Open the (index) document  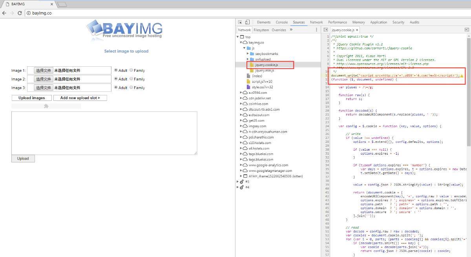pos(257,76)
